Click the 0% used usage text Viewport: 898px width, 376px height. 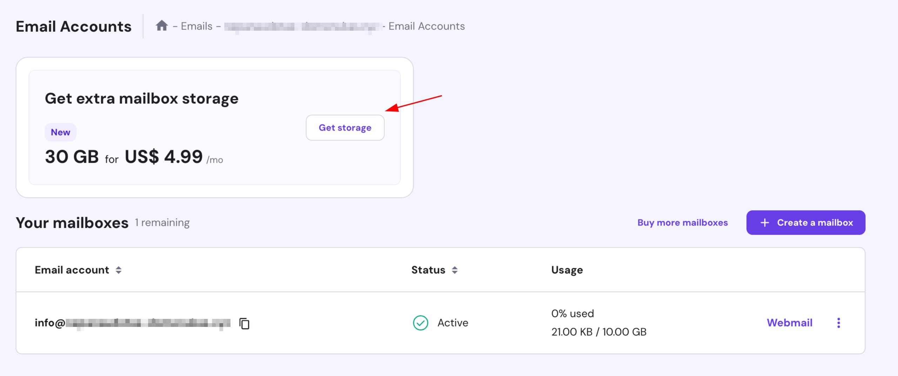click(x=572, y=313)
